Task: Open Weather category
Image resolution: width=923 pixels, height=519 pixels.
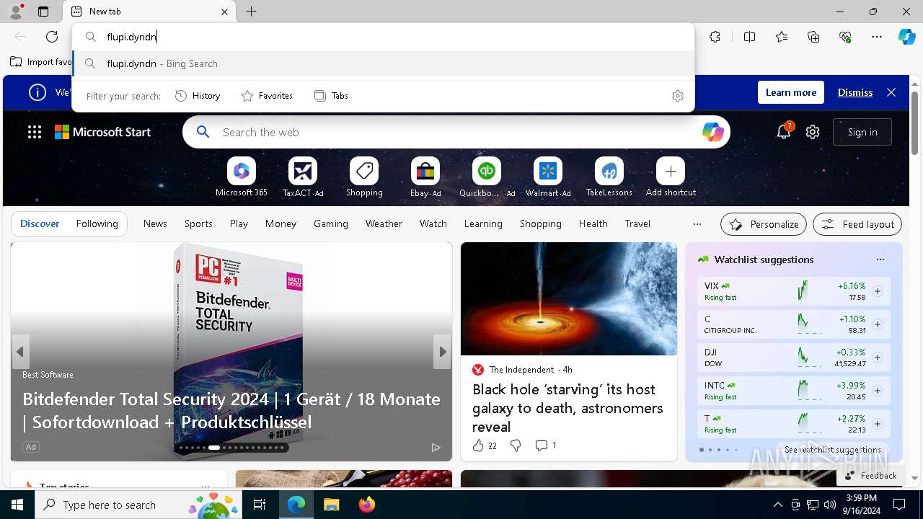Action: click(x=384, y=223)
